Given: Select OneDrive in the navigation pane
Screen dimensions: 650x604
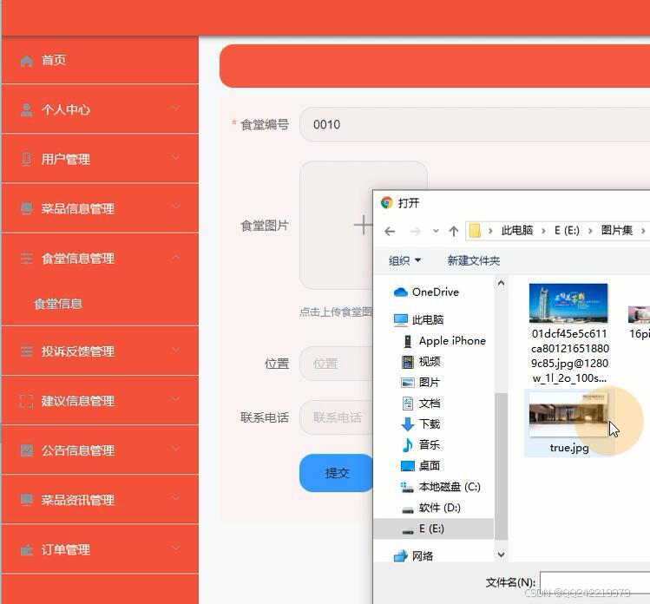Looking at the screenshot, I should coord(426,292).
